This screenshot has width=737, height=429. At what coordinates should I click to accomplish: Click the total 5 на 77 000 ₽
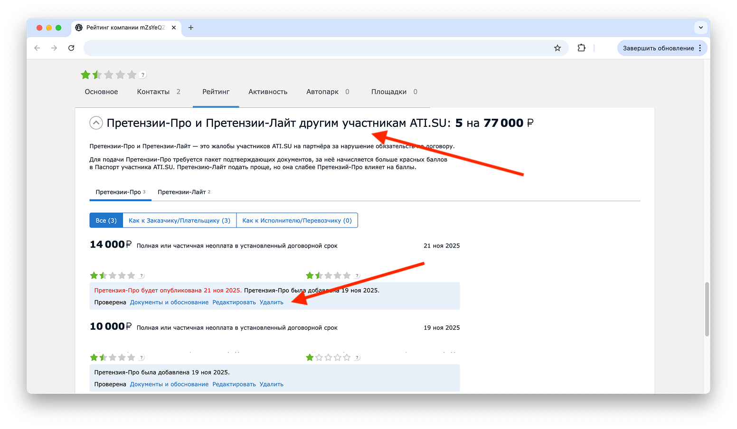tap(494, 123)
